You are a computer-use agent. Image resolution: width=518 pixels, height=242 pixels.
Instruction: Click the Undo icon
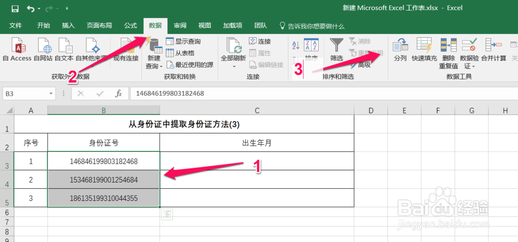click(30, 9)
